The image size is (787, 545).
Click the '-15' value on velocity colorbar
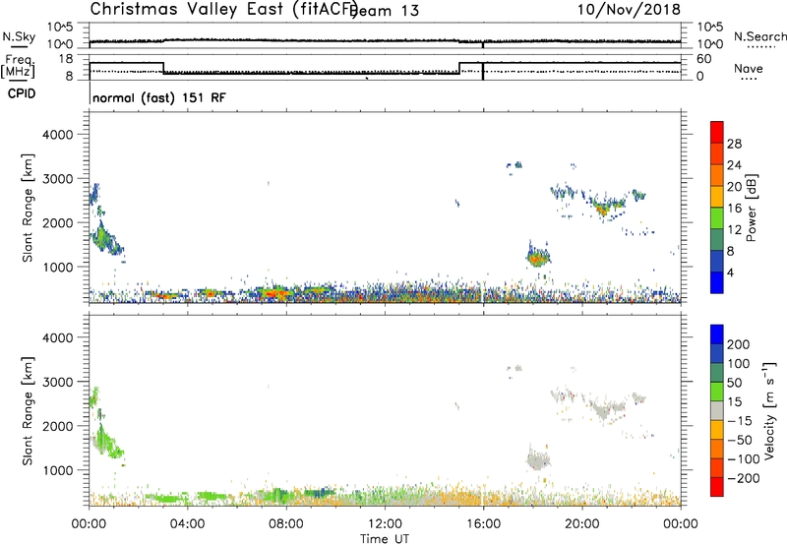click(740, 421)
